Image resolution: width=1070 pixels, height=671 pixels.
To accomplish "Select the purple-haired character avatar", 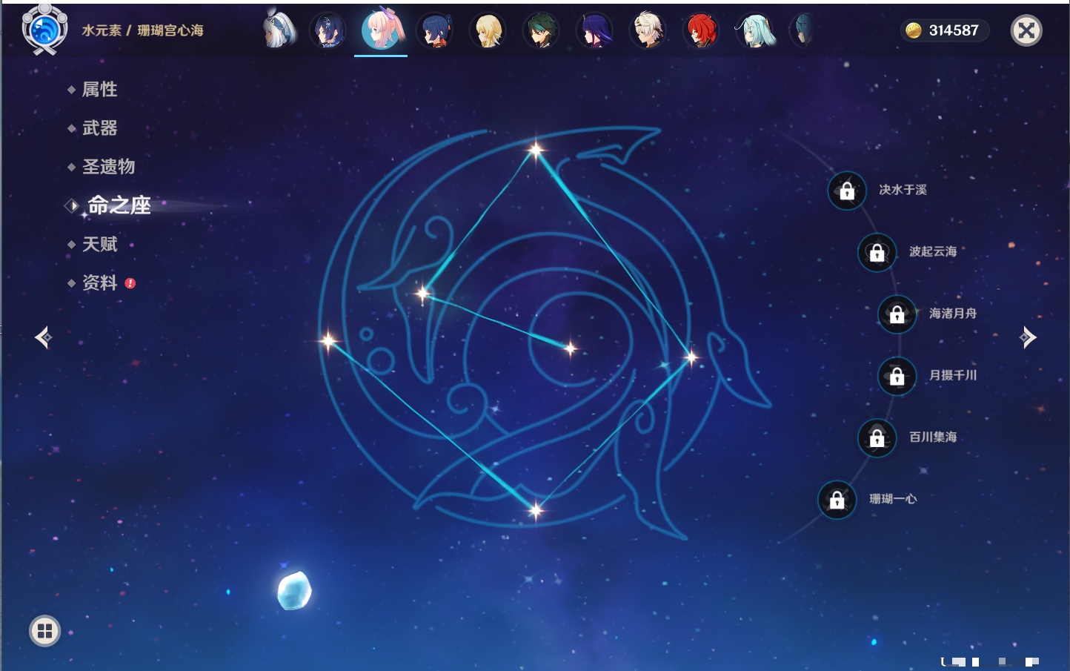I will click(594, 31).
